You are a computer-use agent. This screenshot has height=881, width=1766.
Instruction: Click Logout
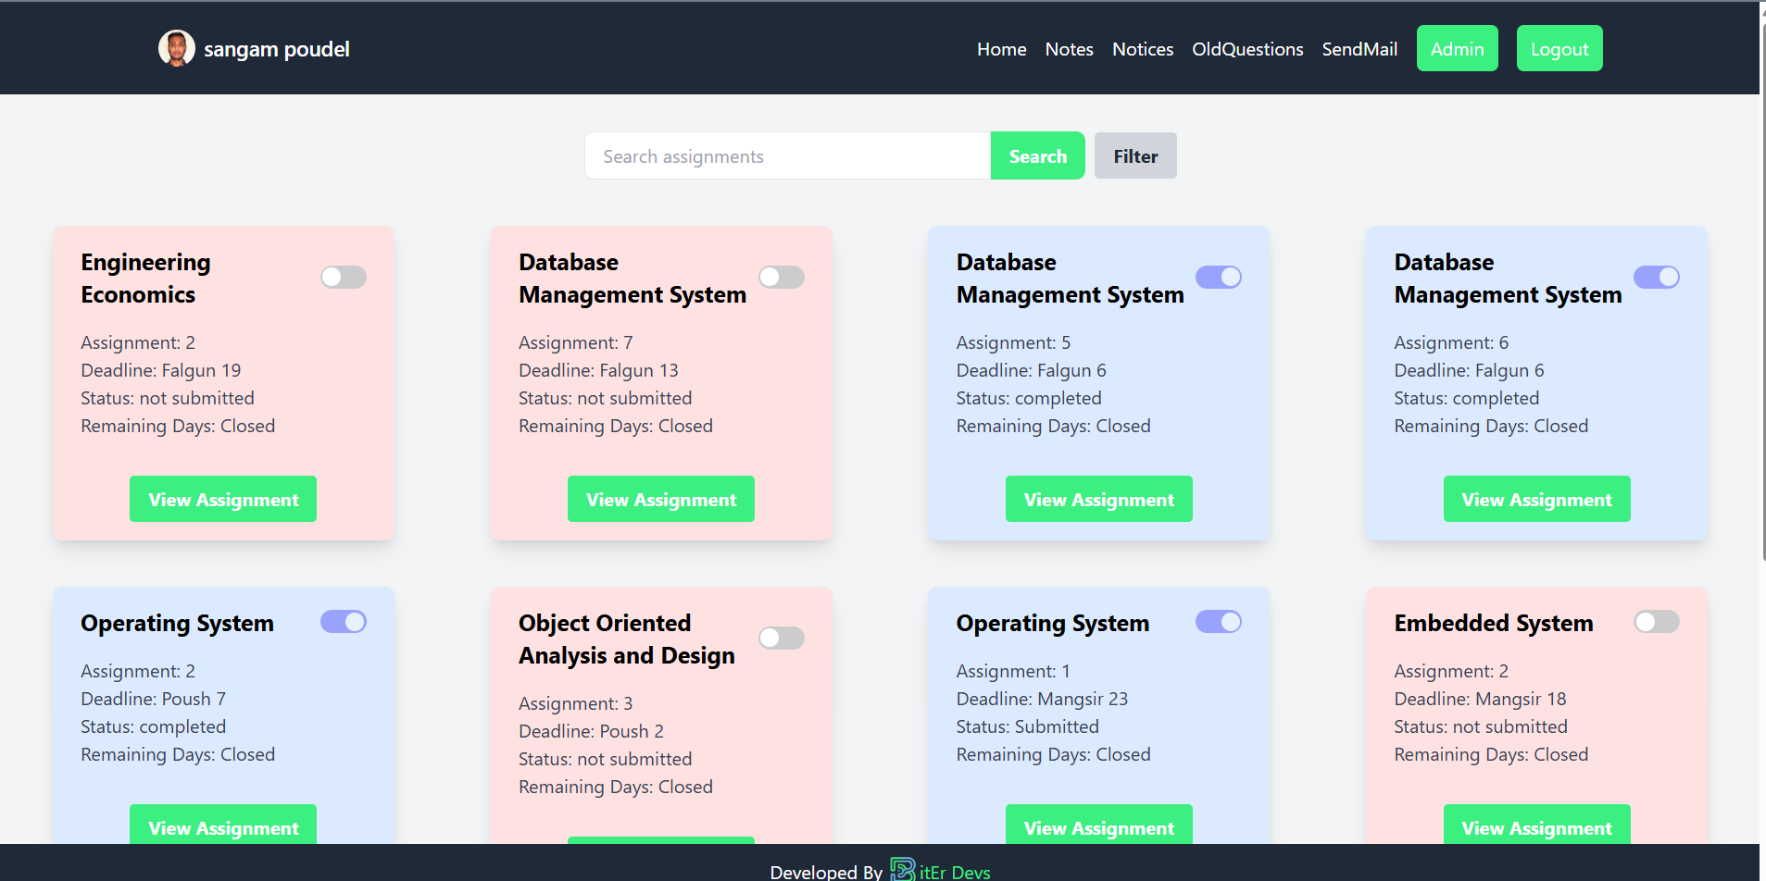pyautogui.click(x=1559, y=48)
